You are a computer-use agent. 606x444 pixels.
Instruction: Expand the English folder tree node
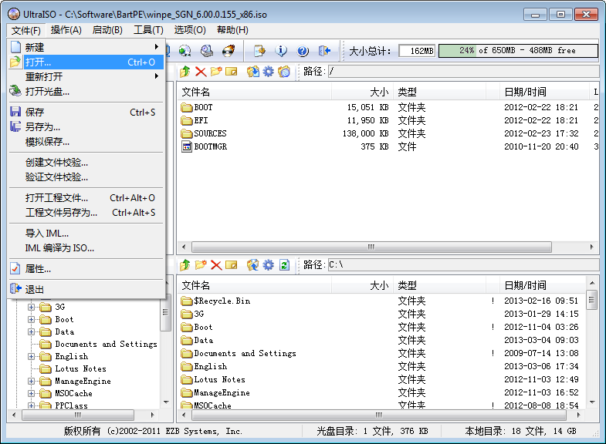tap(32, 356)
